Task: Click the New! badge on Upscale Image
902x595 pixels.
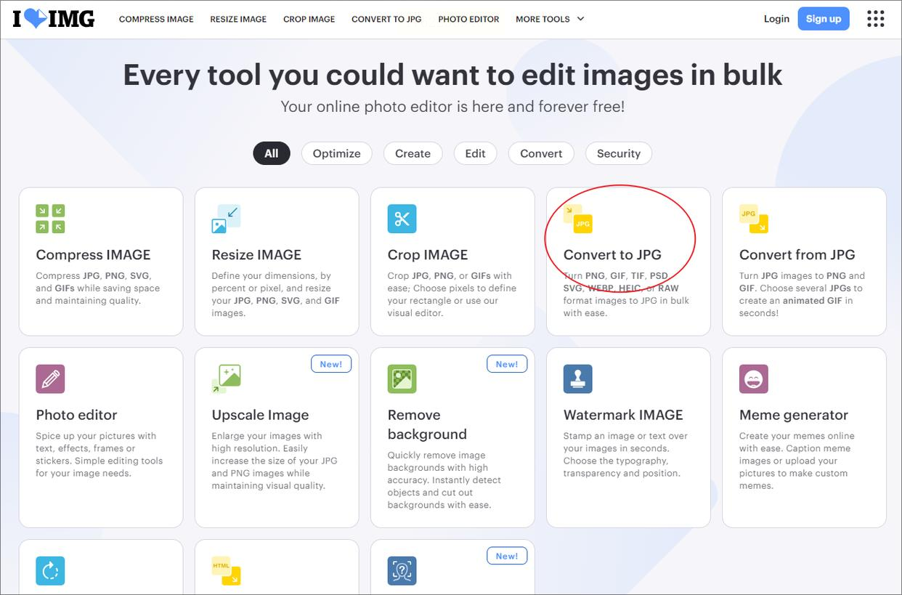Action: pyautogui.click(x=331, y=364)
